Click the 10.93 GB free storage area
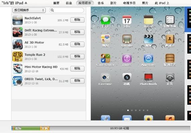191x133 pixels. coord(120,128)
